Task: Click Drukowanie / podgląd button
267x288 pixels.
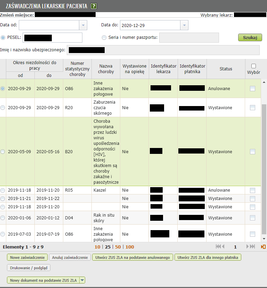Action: click(29, 268)
